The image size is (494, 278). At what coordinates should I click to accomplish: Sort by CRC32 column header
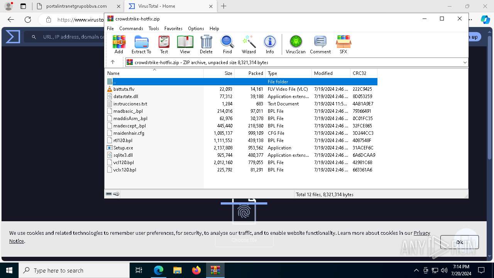click(x=364, y=73)
